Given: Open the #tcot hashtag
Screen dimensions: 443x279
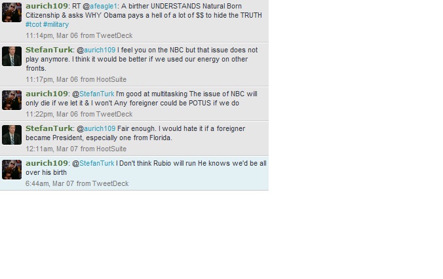Looking at the screenshot, I should (x=33, y=25).
